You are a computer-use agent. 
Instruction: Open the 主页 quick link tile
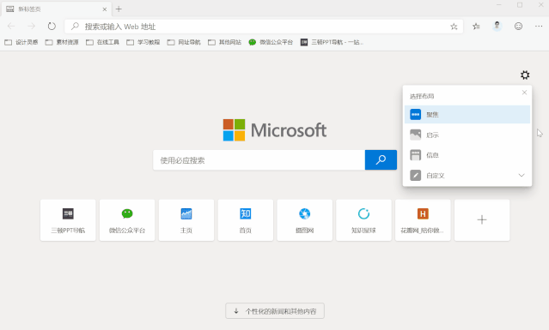click(x=186, y=220)
